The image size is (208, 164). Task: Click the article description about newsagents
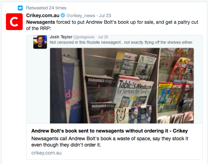coord(110,142)
